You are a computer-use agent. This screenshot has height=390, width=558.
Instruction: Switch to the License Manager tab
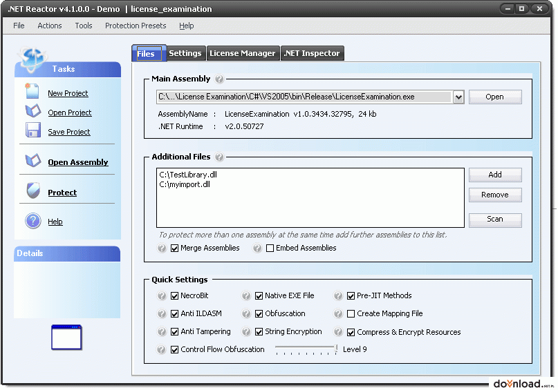pos(242,53)
